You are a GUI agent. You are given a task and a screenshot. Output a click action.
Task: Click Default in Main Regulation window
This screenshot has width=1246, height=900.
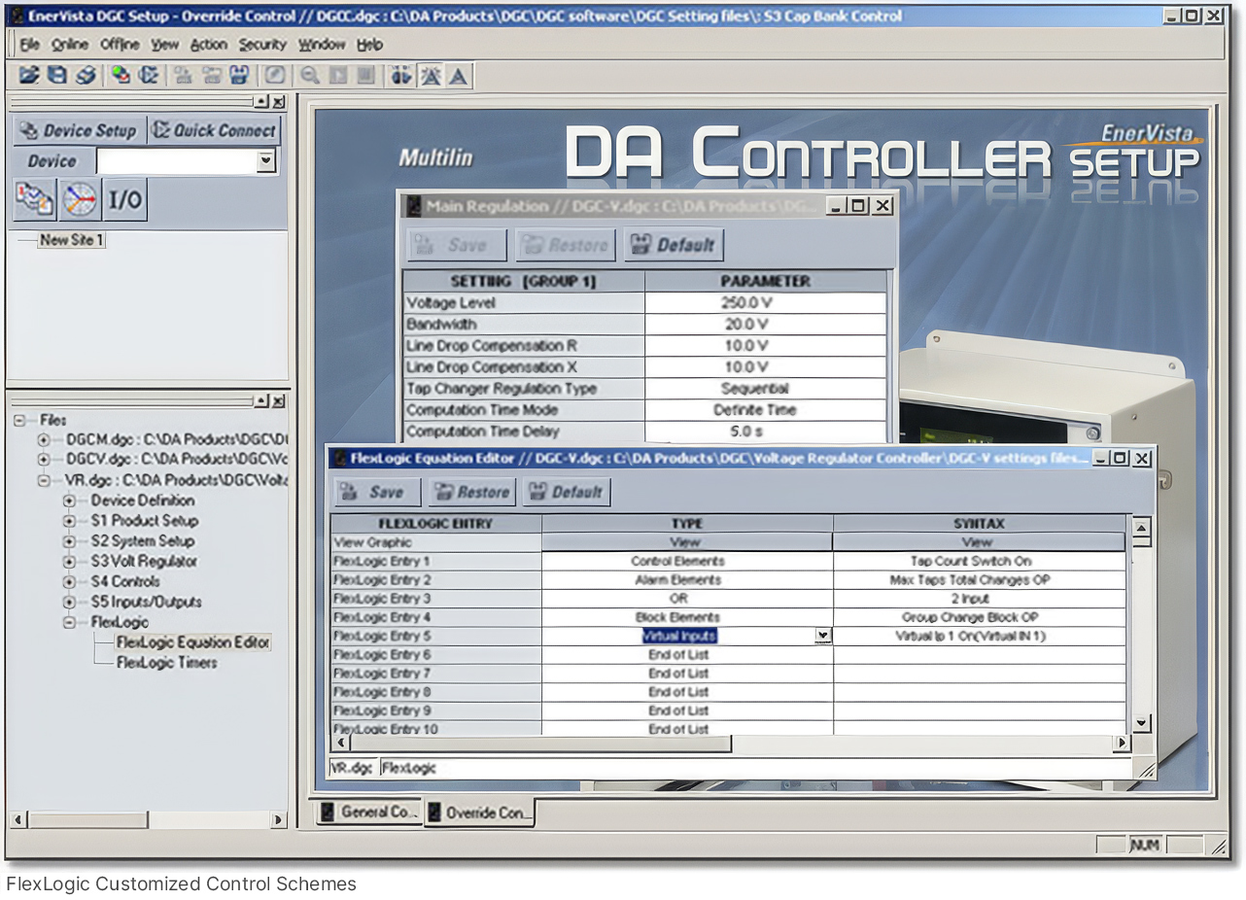(x=674, y=245)
